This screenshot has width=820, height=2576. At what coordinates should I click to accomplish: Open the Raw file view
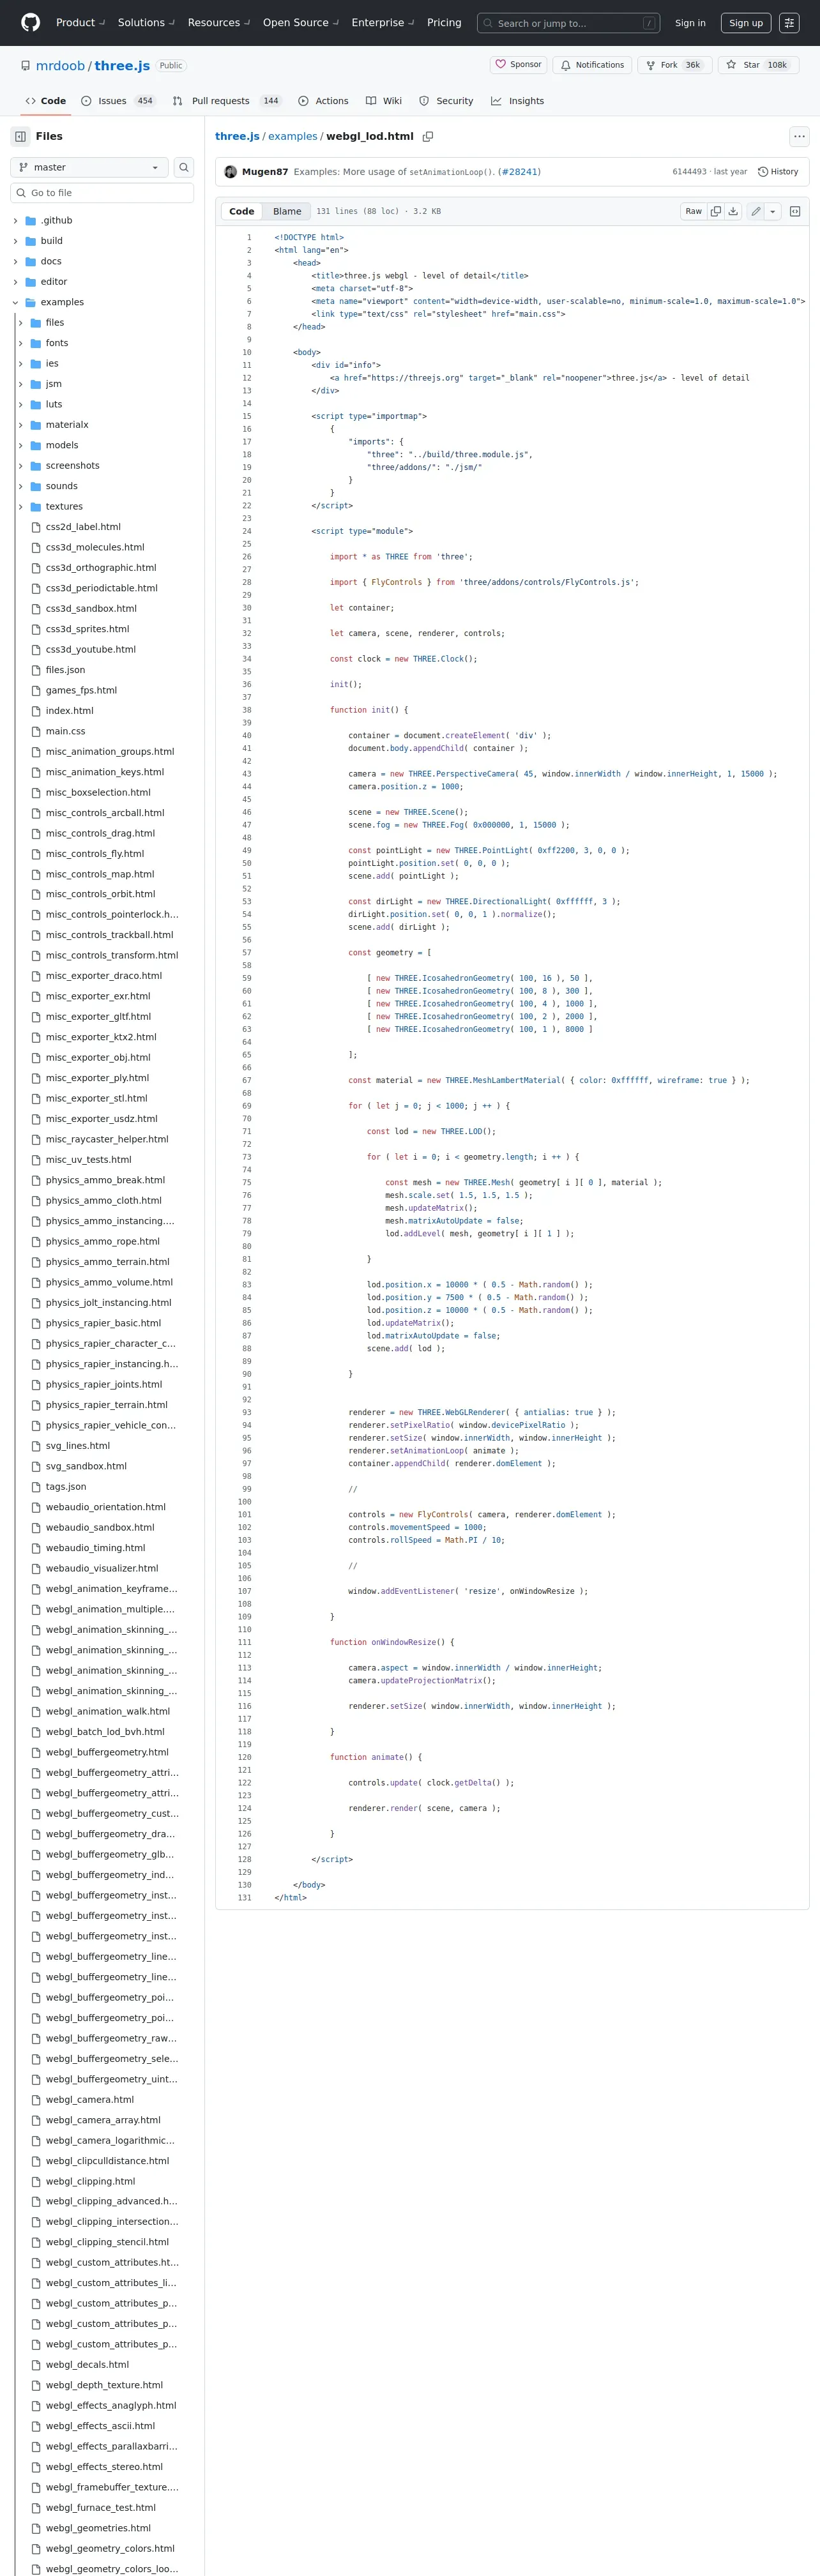click(693, 211)
